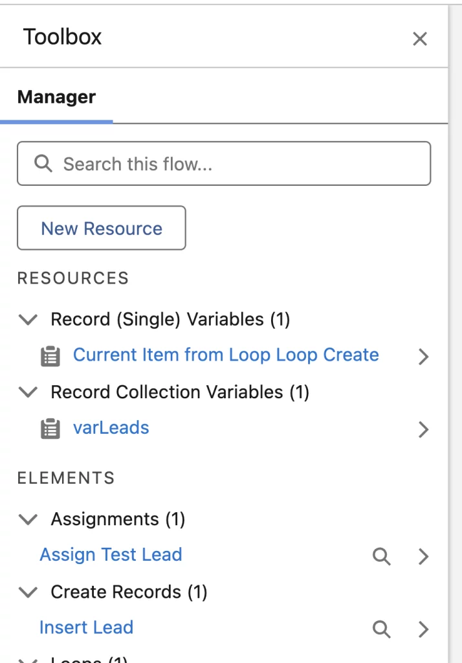Open details arrow for Current Item from Loop
Viewport: 462px width, 663px height.
point(423,356)
